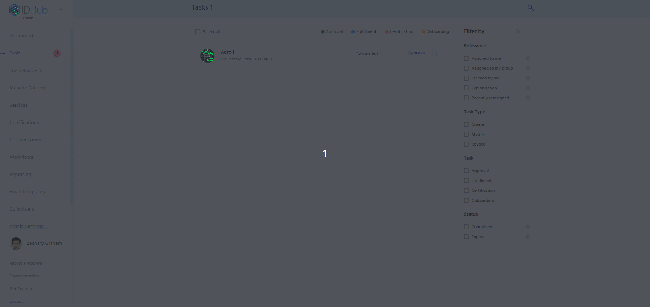Enable the Assigned to my group filter
Screen dimensions: 650x307
pos(466,68)
